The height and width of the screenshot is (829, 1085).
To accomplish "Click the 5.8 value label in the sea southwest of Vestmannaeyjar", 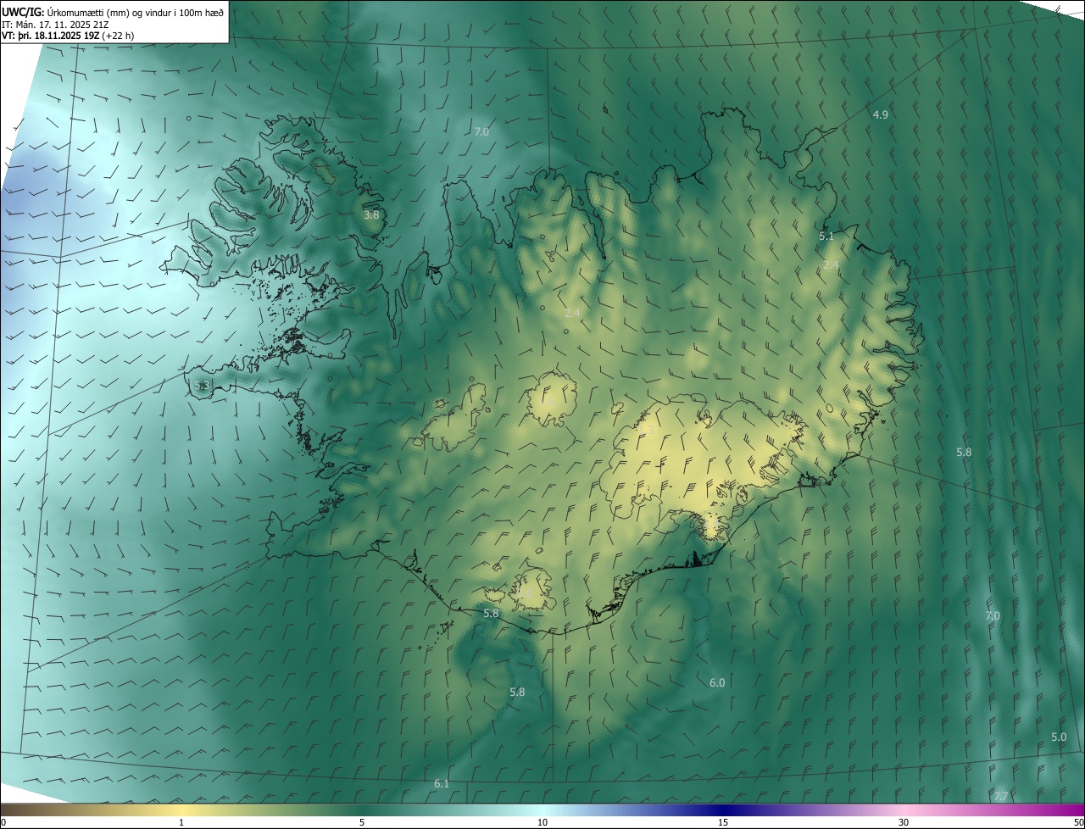I will point(517,693).
